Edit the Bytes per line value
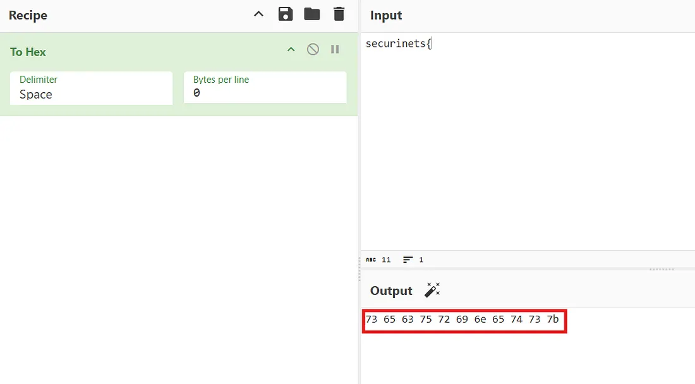The height and width of the screenshot is (384, 695). (265, 94)
